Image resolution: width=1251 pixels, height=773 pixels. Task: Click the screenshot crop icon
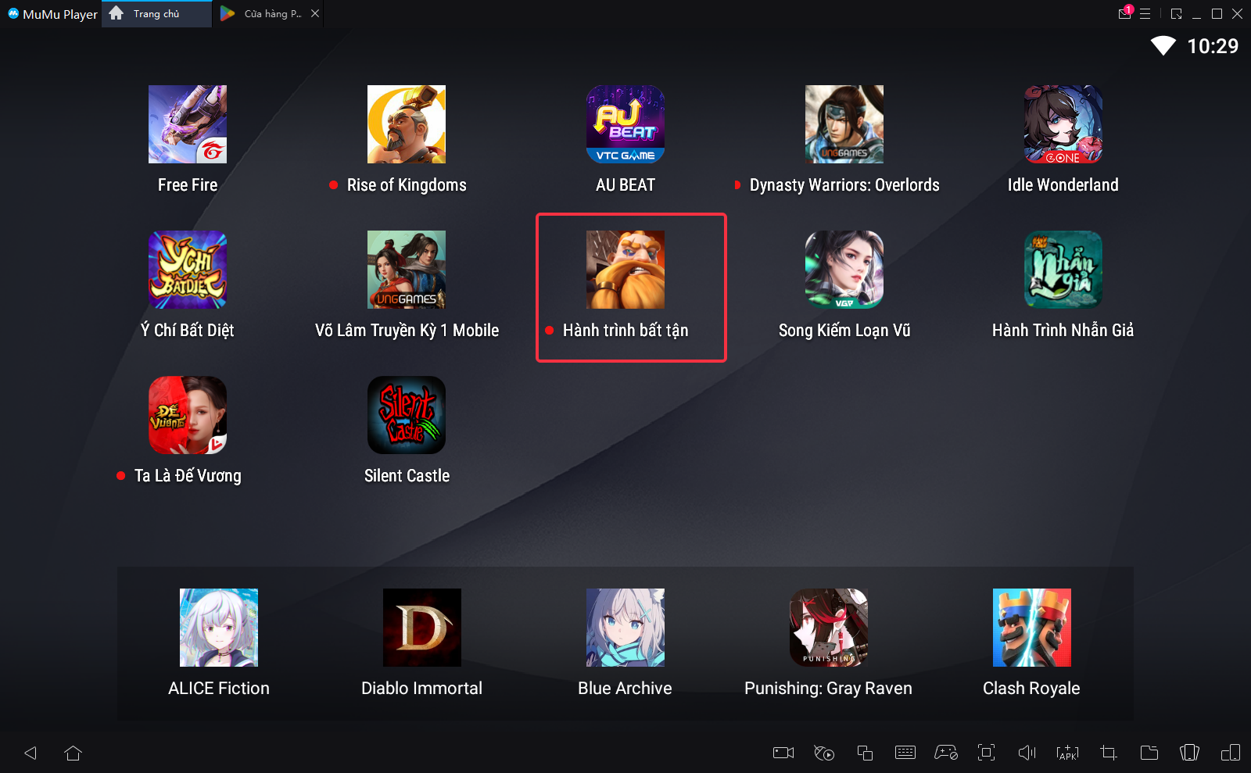(x=1108, y=753)
